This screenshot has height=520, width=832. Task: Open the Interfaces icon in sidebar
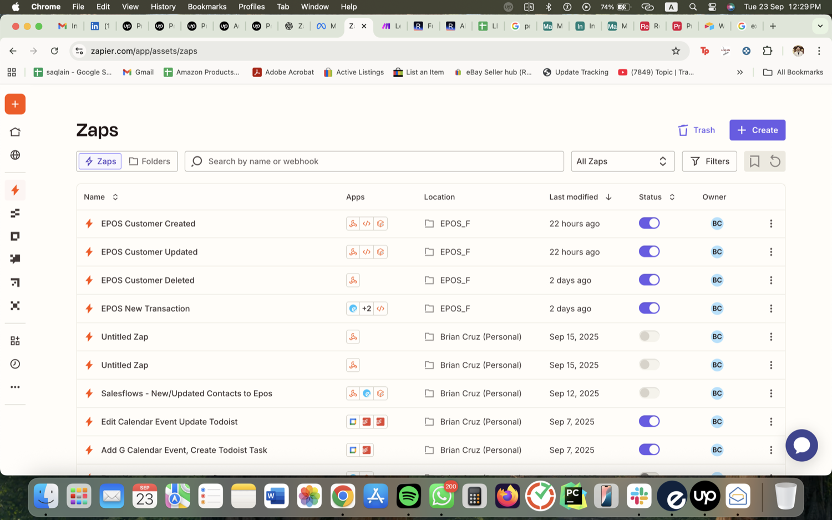click(15, 236)
